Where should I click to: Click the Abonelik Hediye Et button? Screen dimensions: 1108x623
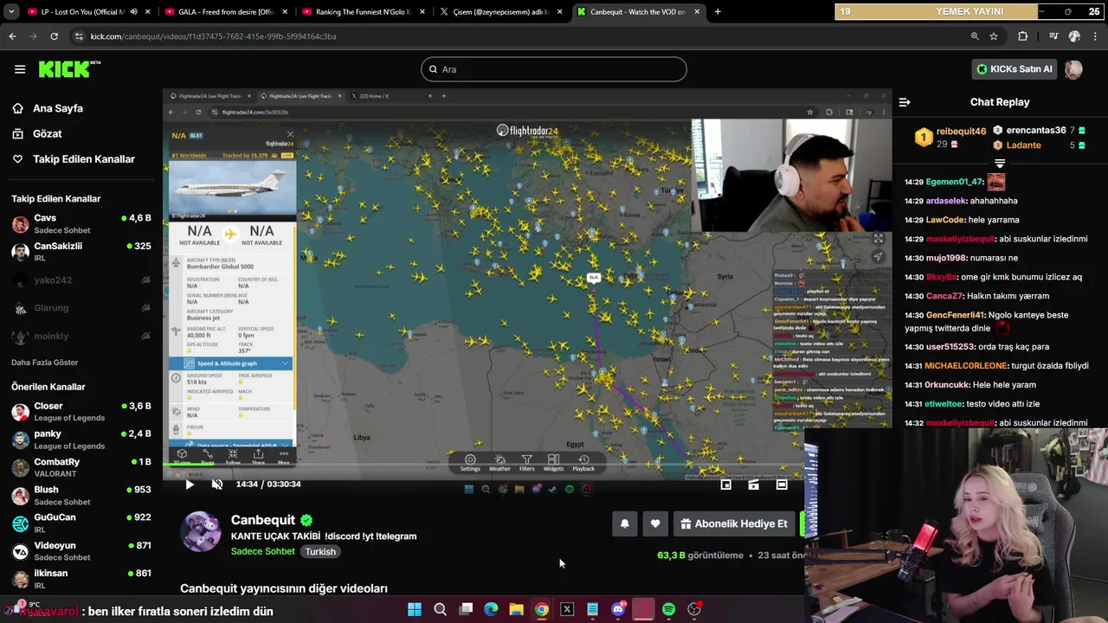tap(734, 523)
